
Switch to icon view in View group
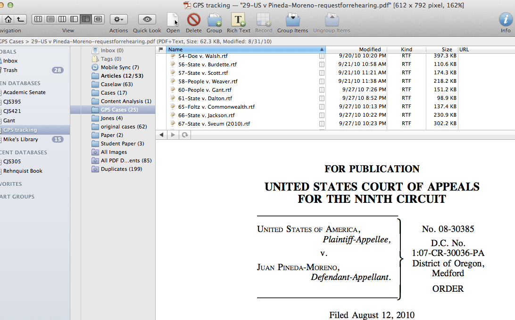click(x=39, y=19)
